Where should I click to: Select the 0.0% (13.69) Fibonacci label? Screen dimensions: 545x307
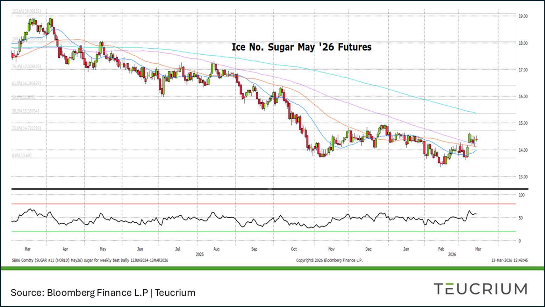pyautogui.click(x=22, y=155)
